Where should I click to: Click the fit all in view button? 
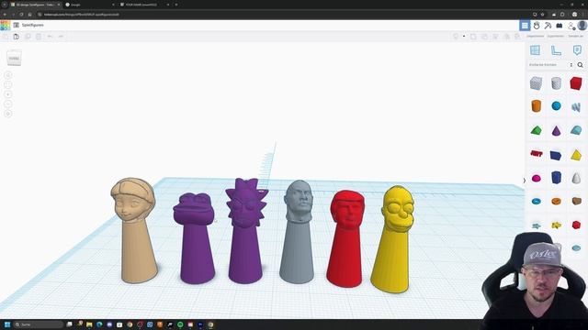pos(8,85)
